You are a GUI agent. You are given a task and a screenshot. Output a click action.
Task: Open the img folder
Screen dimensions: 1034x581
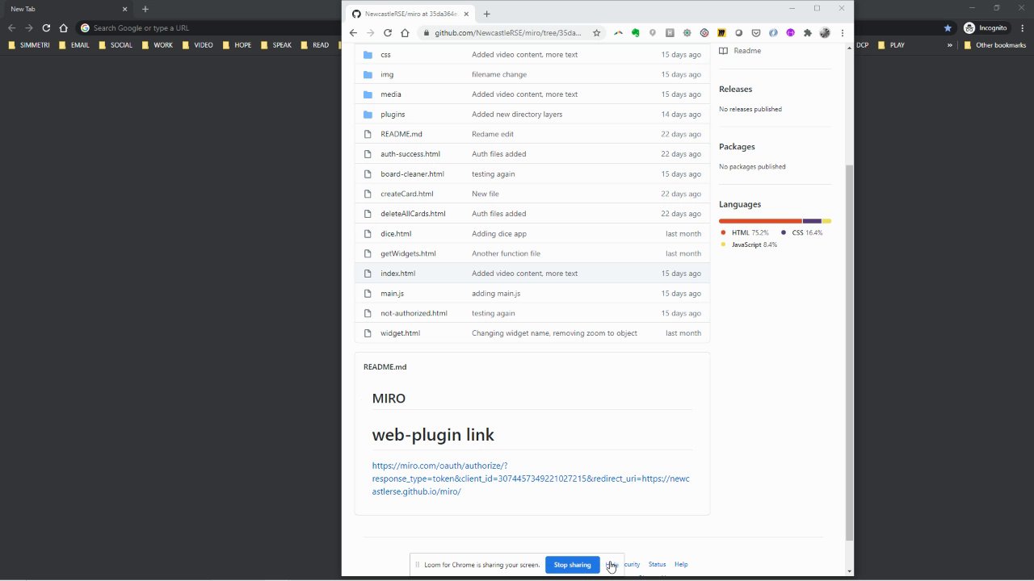point(387,74)
